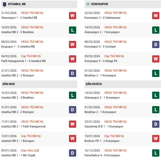Click W badge for Fatih Karagumruk 1 - 4 match
Viewport: 161px width, 159px height.
[x=72, y=59]
